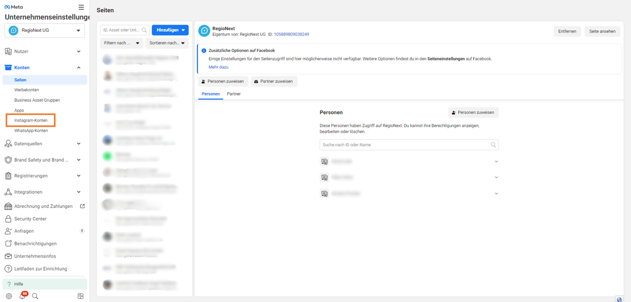Open the Hinzufügen dropdown button

pyautogui.click(x=170, y=30)
